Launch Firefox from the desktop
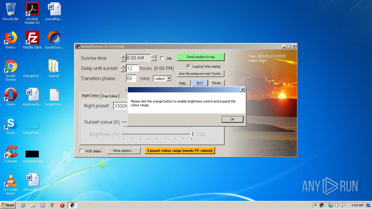372x209 pixels. click(x=10, y=40)
